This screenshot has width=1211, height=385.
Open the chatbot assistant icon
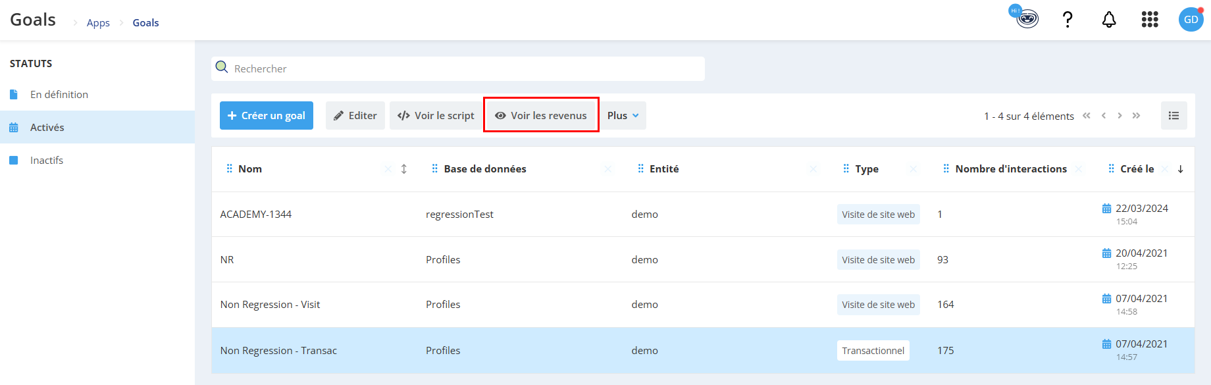1025,17
